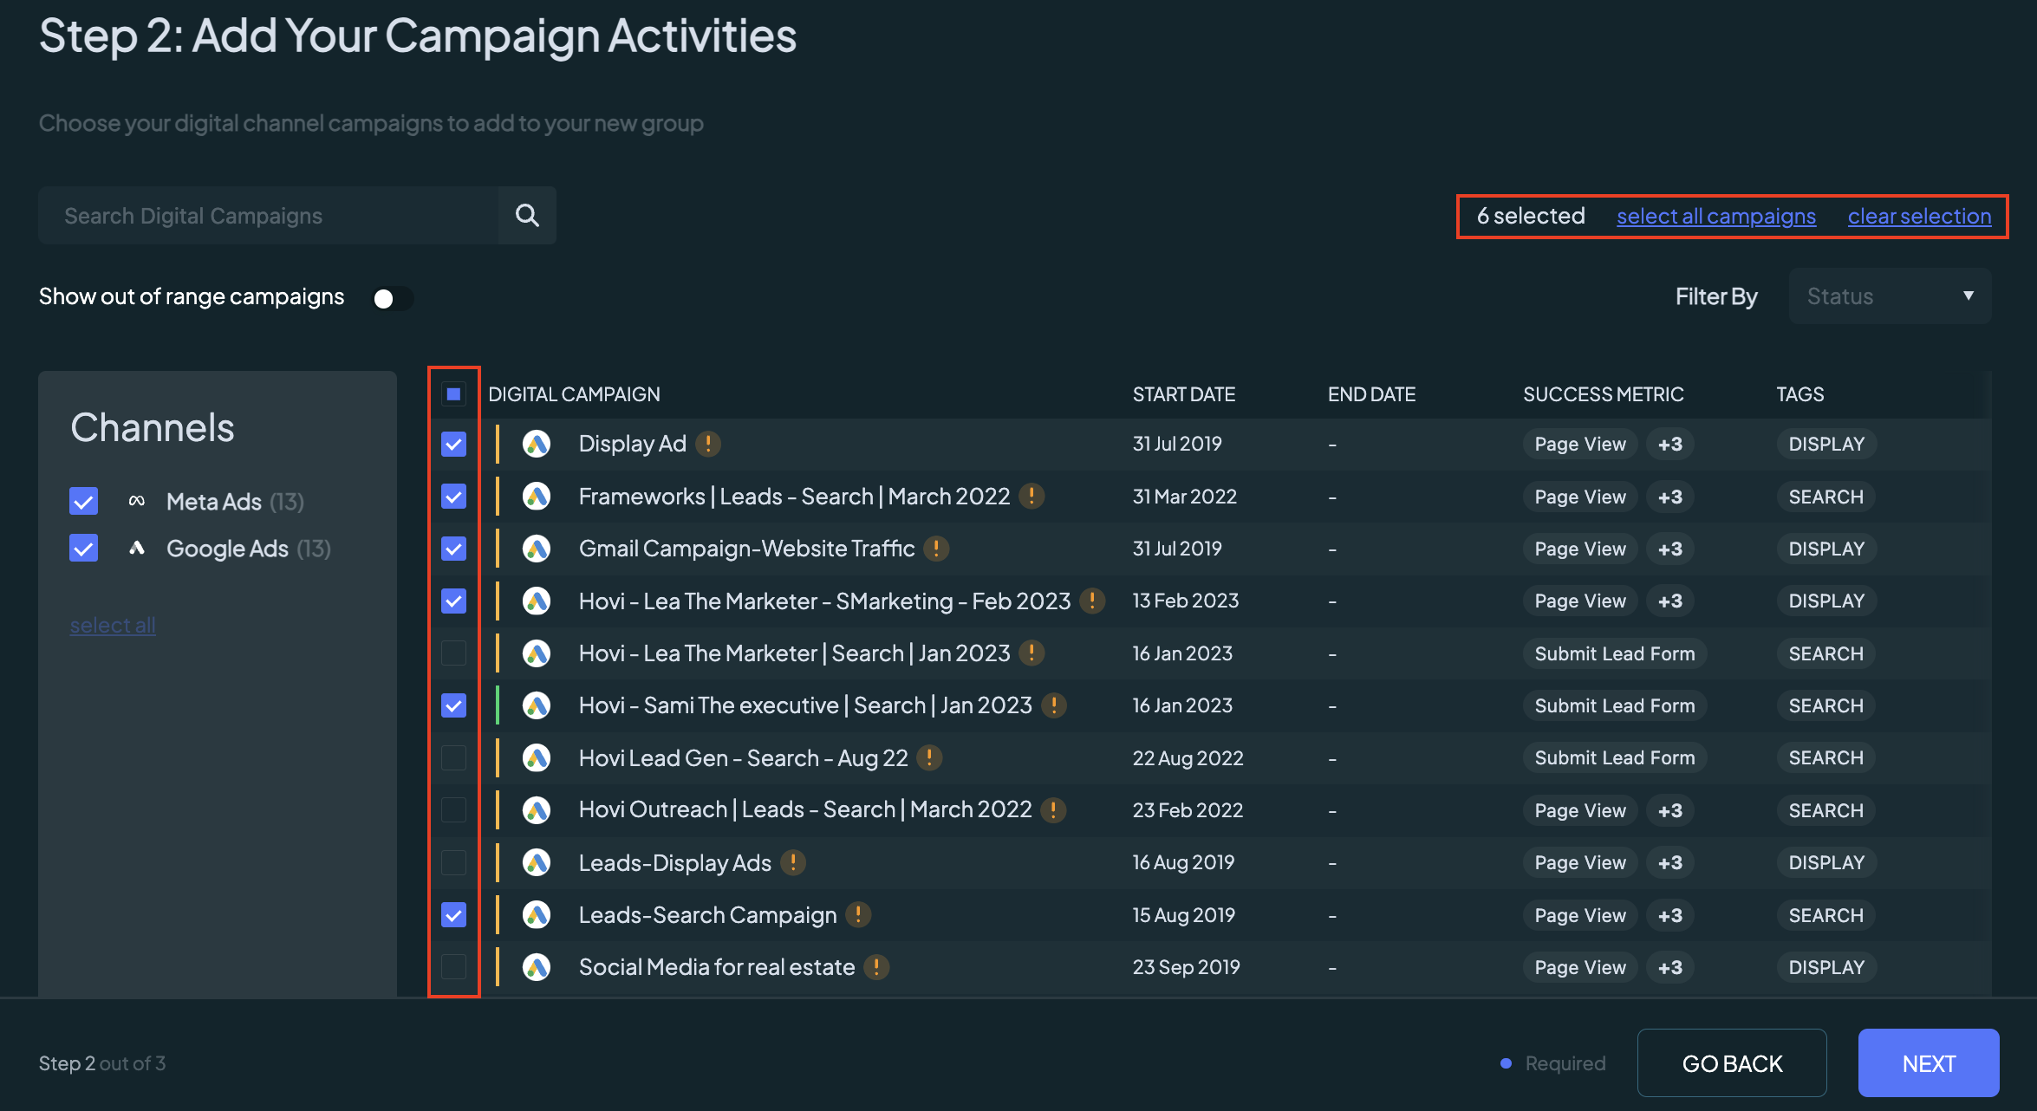This screenshot has height=1111, width=2037.
Task: Click warning icon next to Display Ad
Action: [708, 444]
